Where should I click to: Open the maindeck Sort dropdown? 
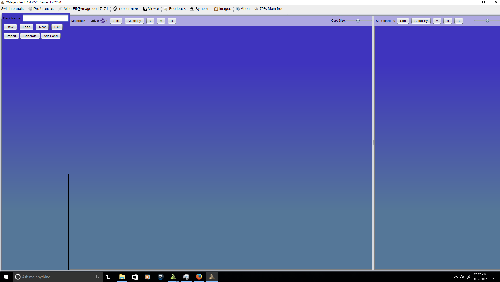[116, 21]
